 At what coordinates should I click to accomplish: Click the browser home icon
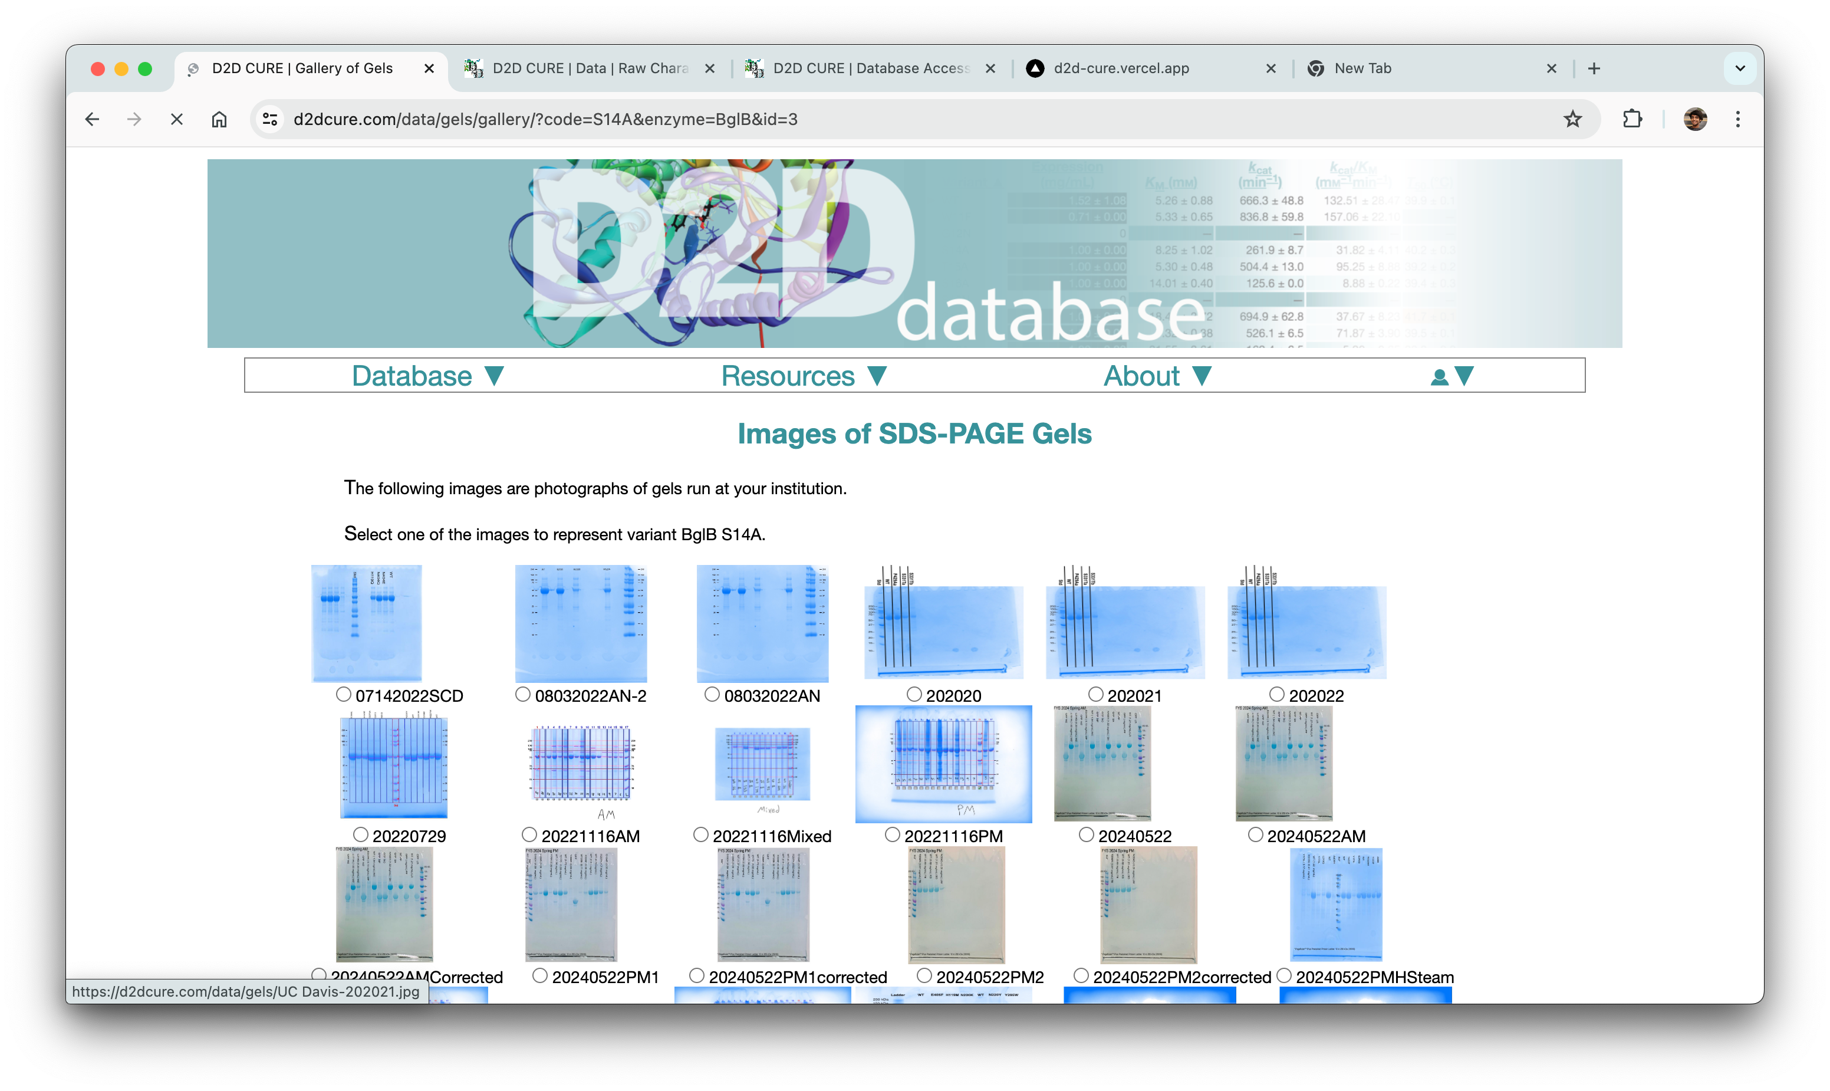[x=219, y=119]
